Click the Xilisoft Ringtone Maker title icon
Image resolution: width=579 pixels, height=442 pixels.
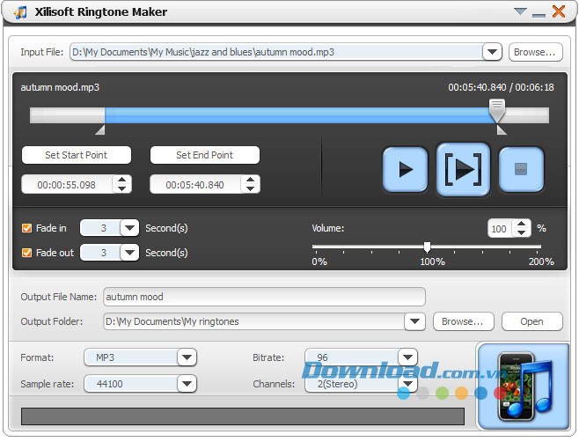coord(20,12)
